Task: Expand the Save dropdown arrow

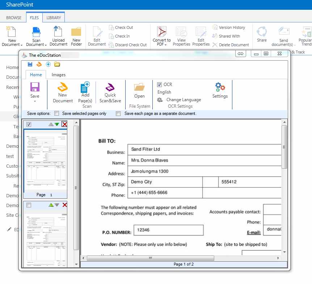Action: 35,101
